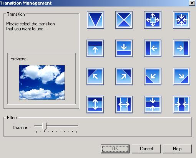Screen dimensions: 196x158
Task: Select the vertical split open transition
Action: (x=95, y=105)
